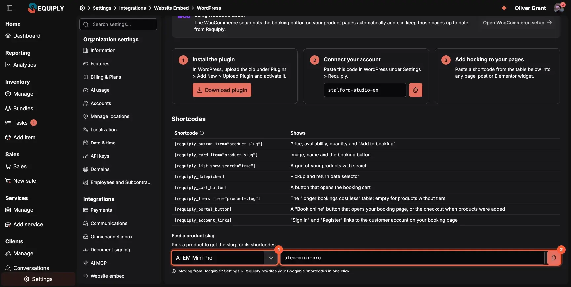Focus the Search settings field

(x=118, y=24)
